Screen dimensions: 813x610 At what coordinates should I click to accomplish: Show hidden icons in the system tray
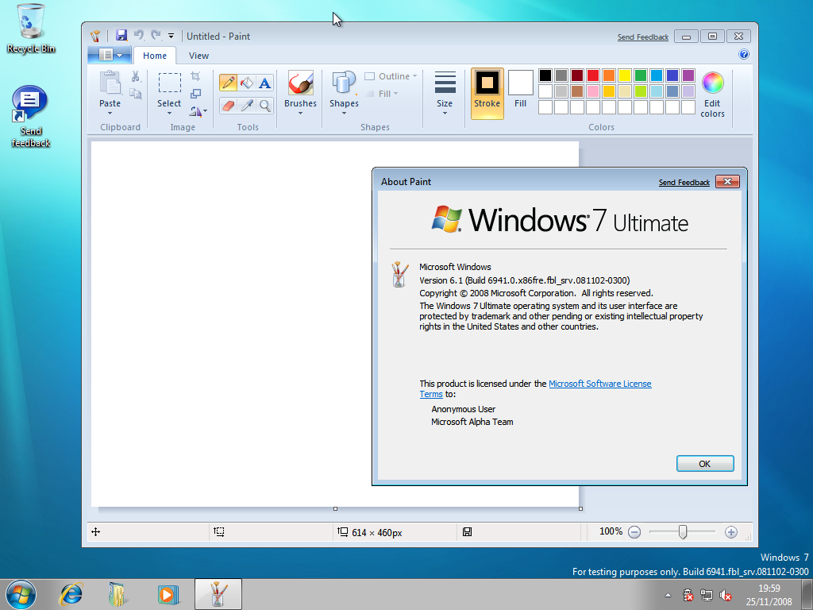click(668, 595)
